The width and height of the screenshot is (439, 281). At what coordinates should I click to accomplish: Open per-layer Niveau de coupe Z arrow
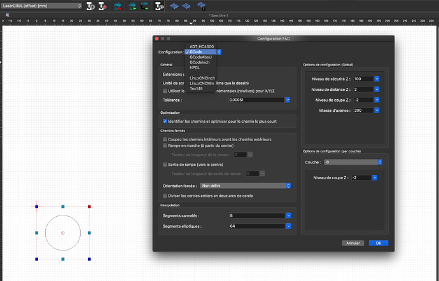click(x=375, y=178)
